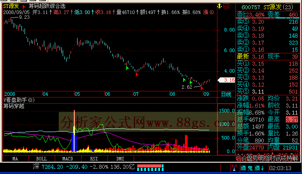
Task: Click the green flag marker near June's end
Action: (127, 68)
